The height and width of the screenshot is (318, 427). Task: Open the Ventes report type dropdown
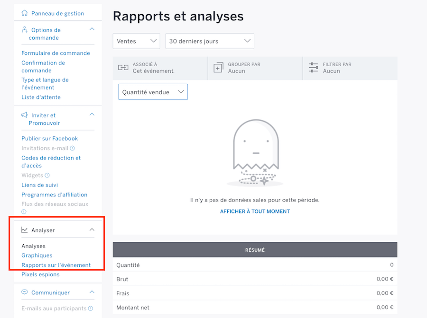coord(136,41)
